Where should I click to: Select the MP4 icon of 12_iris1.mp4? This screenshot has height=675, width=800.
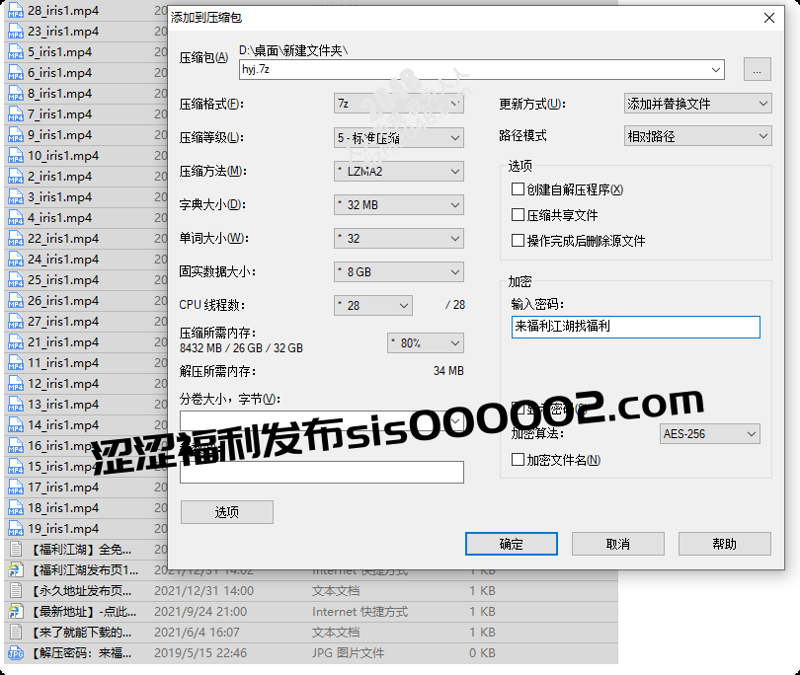pyautogui.click(x=16, y=384)
